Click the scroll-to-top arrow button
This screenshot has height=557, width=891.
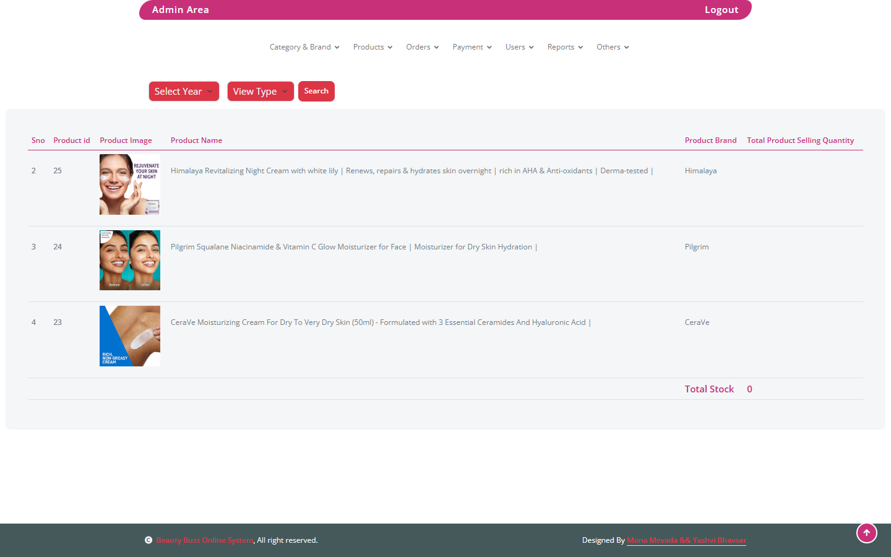click(x=866, y=533)
